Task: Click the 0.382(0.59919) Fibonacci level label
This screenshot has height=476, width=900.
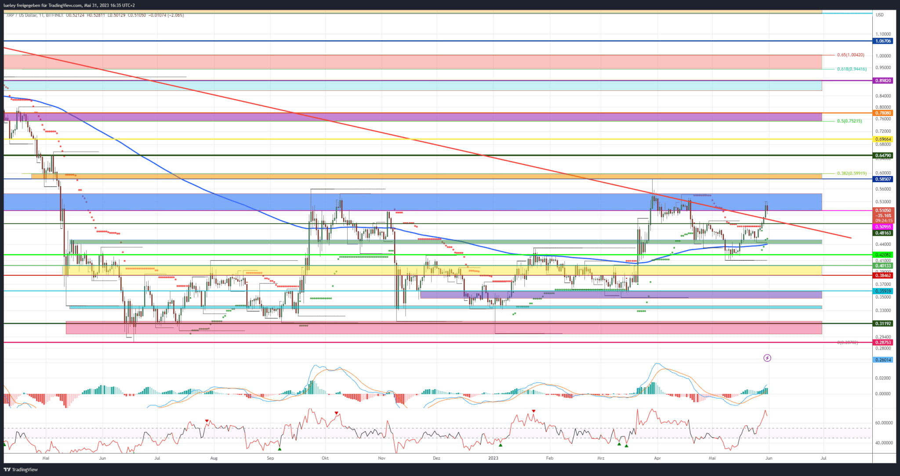Action: pos(852,173)
